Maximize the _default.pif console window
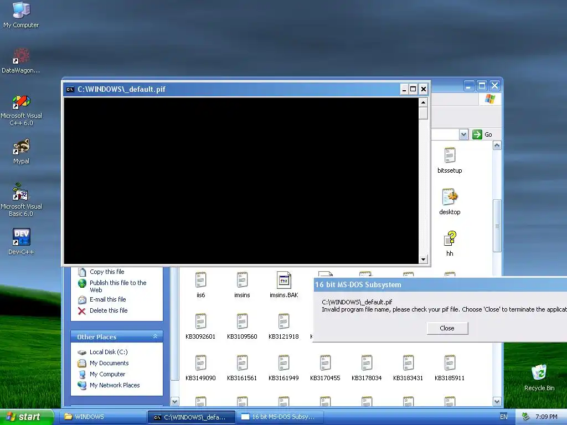Viewport: 567px width, 425px height. [413, 89]
